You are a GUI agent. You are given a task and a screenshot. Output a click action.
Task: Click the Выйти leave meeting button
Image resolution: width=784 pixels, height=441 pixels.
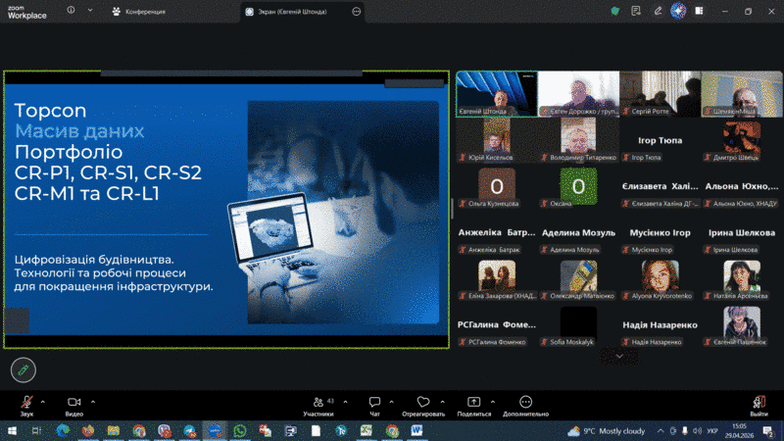759,403
